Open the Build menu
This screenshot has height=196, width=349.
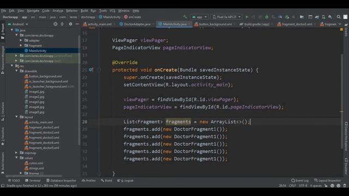(x=84, y=11)
